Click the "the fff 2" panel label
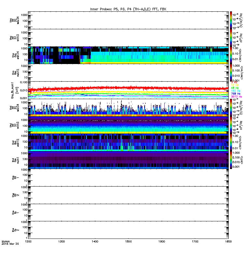The image size is (244, 260). (16, 195)
